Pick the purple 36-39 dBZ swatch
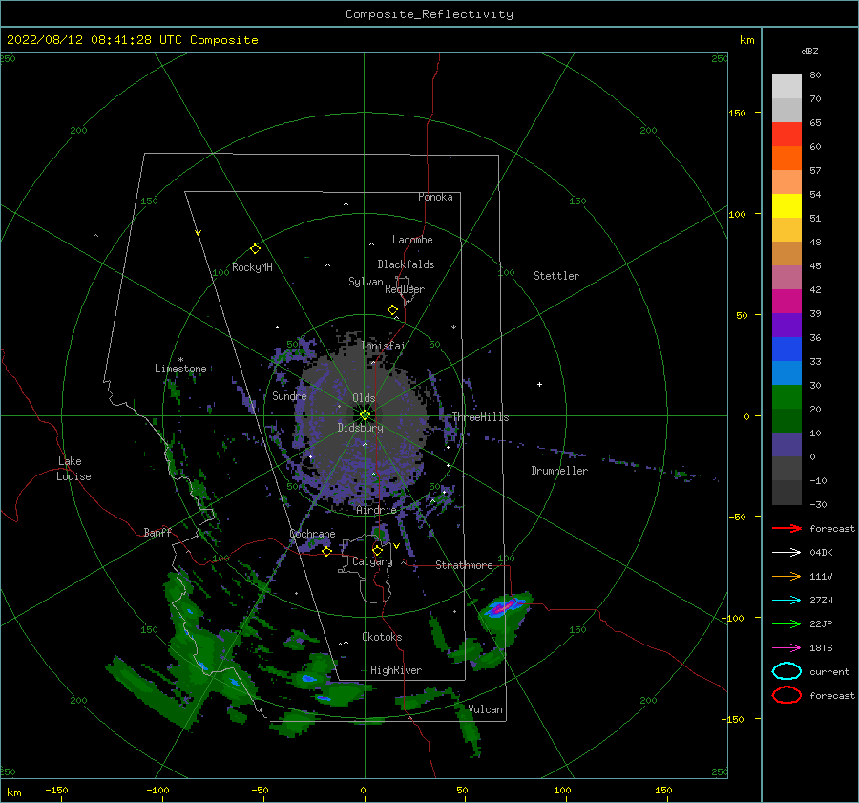This screenshot has height=803, width=859. 786,325
